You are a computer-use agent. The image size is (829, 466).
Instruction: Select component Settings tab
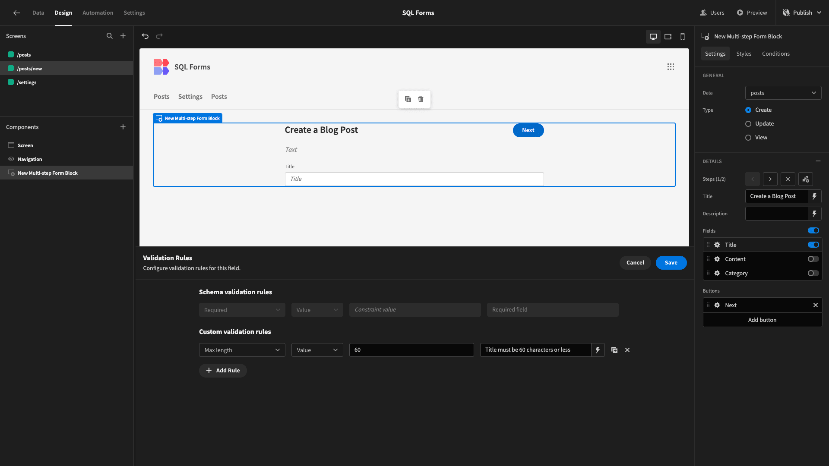715,54
